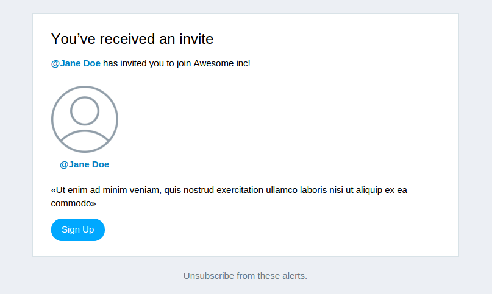Screen dimensions: 492x294
Task: Click the blue Sign Up button
Action: coord(78,229)
